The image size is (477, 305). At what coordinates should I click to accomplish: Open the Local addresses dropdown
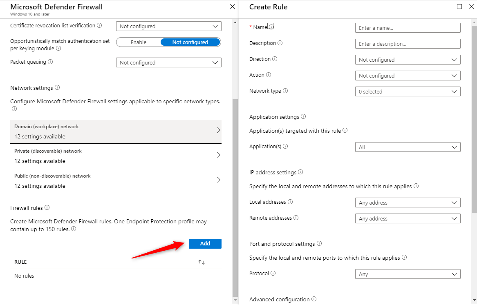pyautogui.click(x=408, y=203)
